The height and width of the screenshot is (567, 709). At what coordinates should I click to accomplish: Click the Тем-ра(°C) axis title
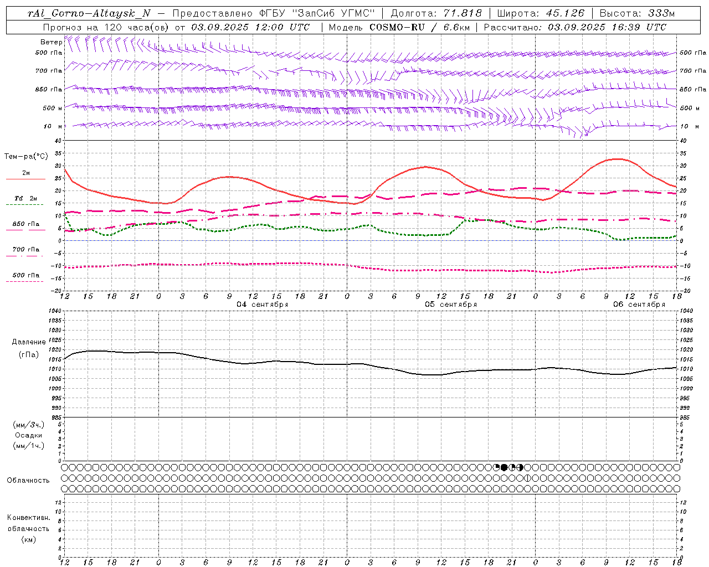coord(26,157)
